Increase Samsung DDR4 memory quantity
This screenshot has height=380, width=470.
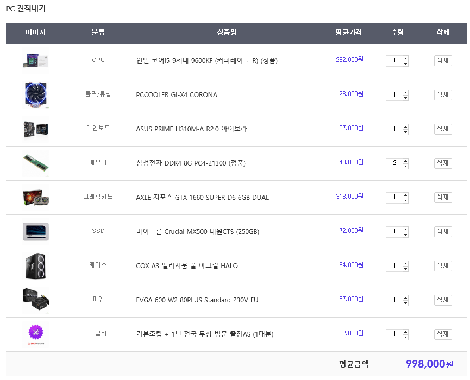(x=405, y=161)
